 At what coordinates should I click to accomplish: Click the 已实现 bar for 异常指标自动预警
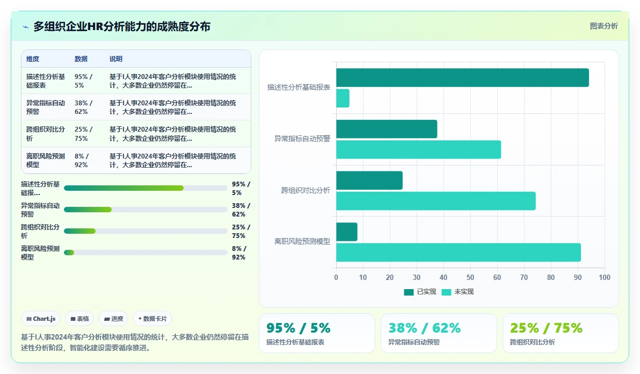[387, 129]
